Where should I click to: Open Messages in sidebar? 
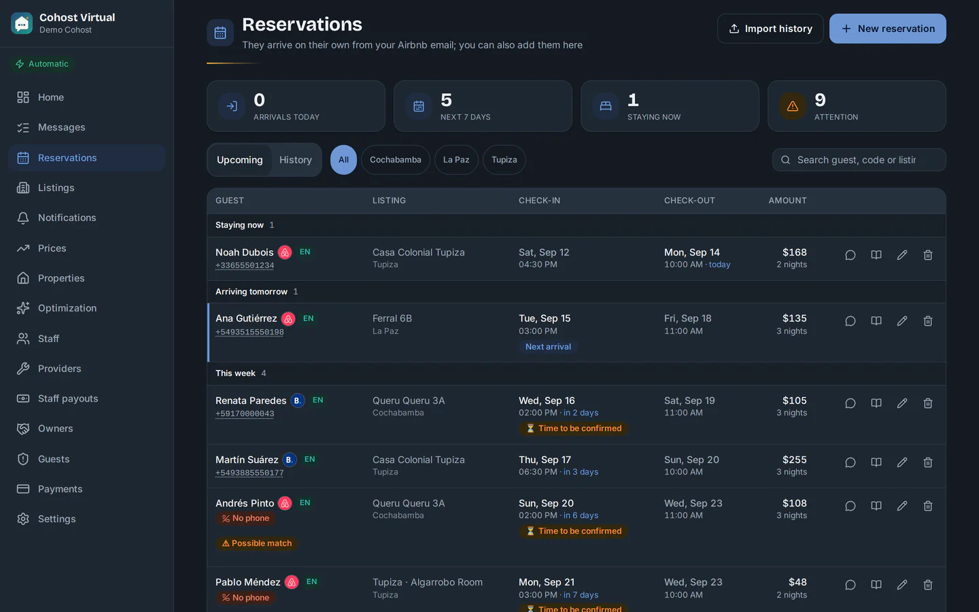click(x=87, y=127)
